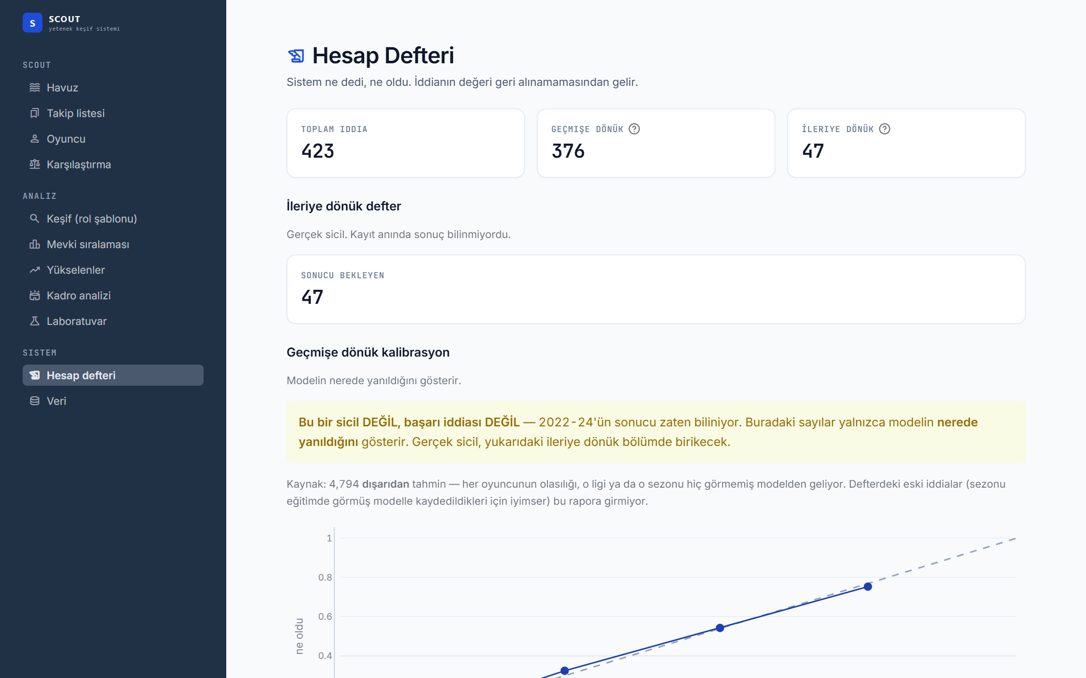The width and height of the screenshot is (1086, 678).
Task: Open the Laboratuvar page
Action: [113, 321]
